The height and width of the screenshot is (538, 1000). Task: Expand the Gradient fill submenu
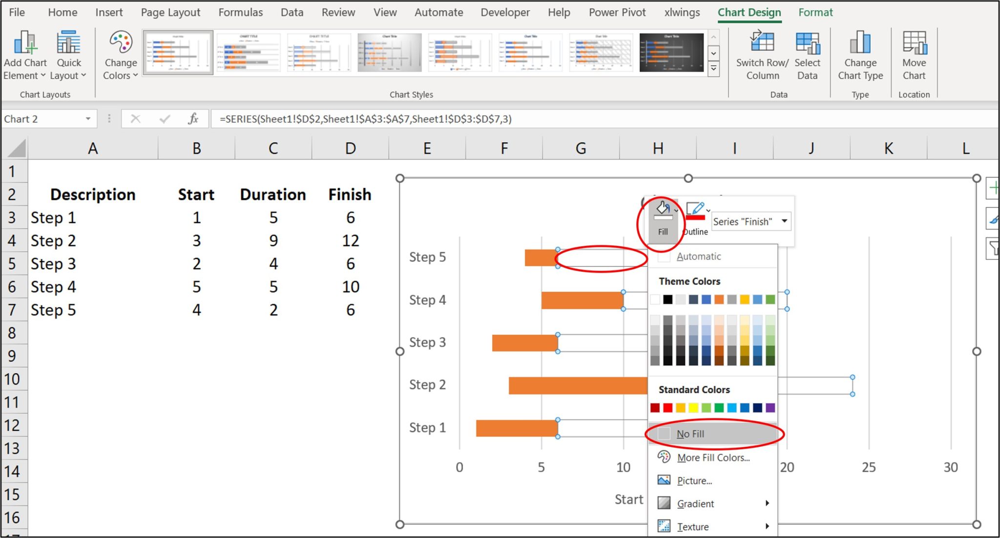pos(695,503)
